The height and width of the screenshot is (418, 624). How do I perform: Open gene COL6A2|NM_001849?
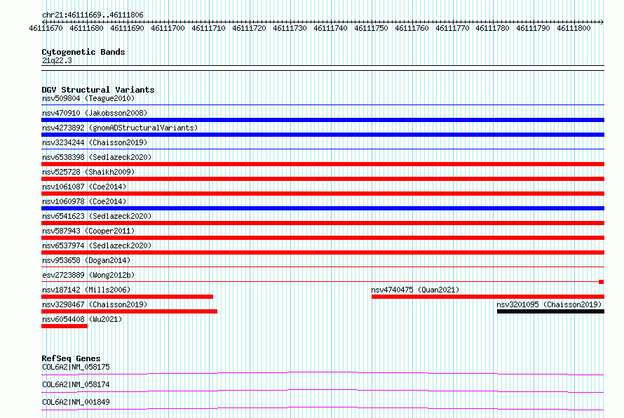(76, 402)
